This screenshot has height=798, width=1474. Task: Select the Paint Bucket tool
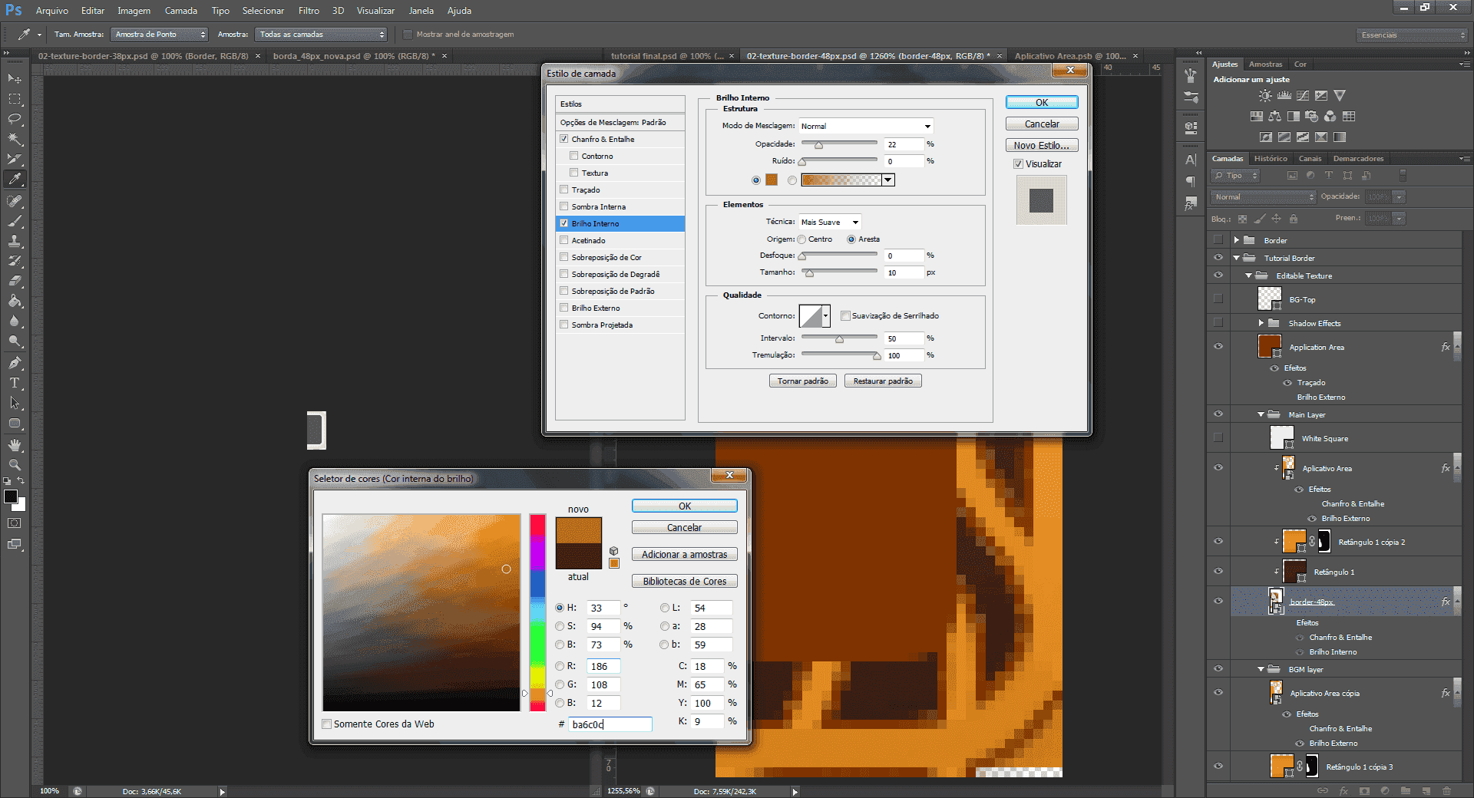pyautogui.click(x=15, y=301)
